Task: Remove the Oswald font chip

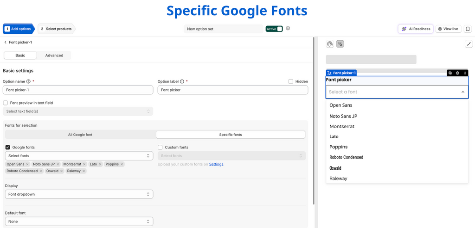Action: coord(62,171)
